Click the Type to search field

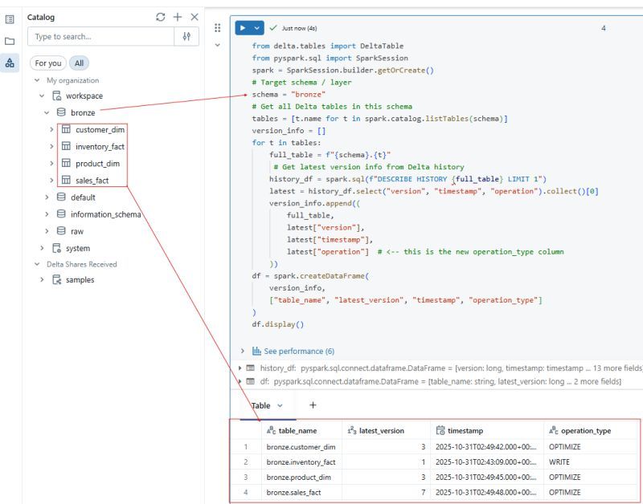pos(100,37)
